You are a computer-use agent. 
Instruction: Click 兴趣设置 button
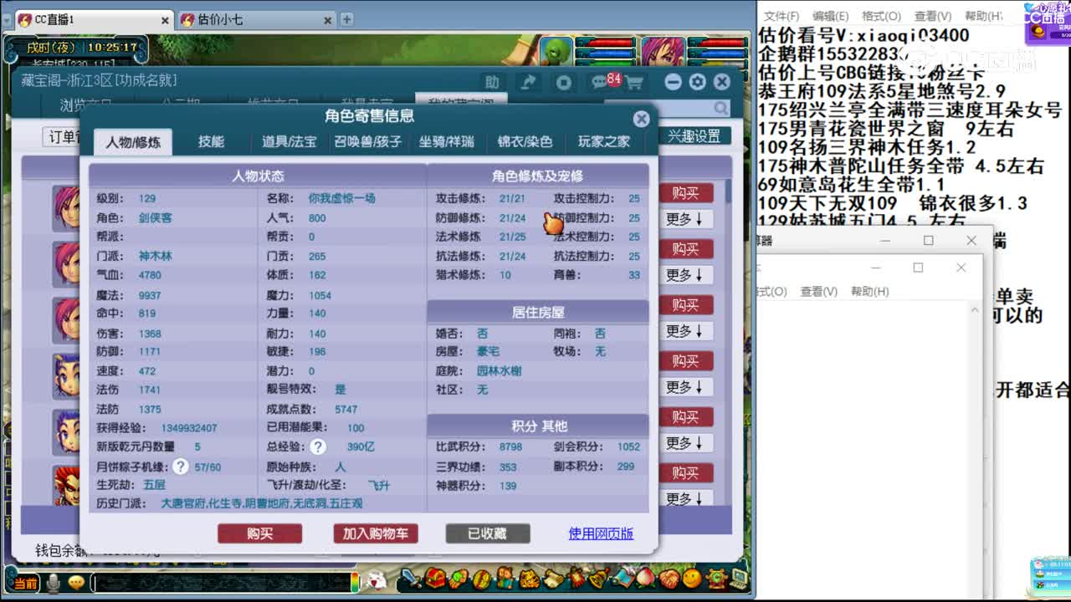[694, 136]
